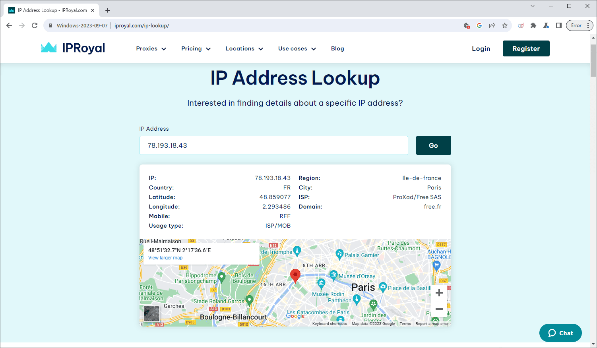Screen dimensions: 597x348
Task: Click the red shield extension icon
Action: coord(521,25)
